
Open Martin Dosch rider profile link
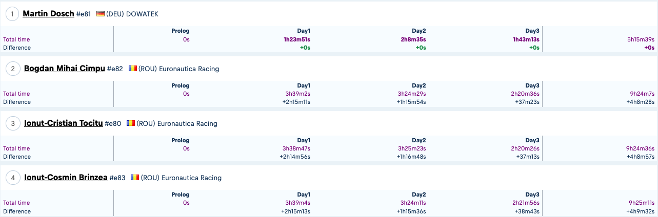[49, 14]
